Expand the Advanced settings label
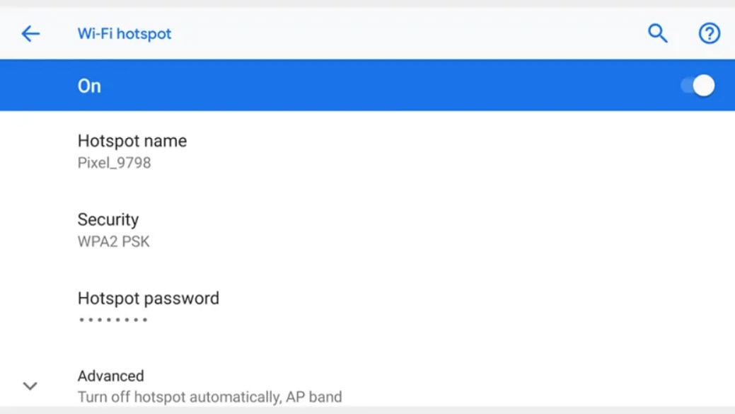 tap(110, 376)
